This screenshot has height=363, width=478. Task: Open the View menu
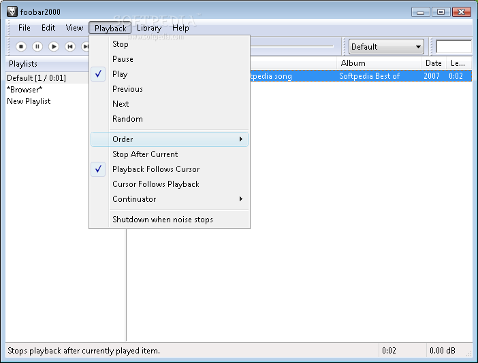coord(74,28)
